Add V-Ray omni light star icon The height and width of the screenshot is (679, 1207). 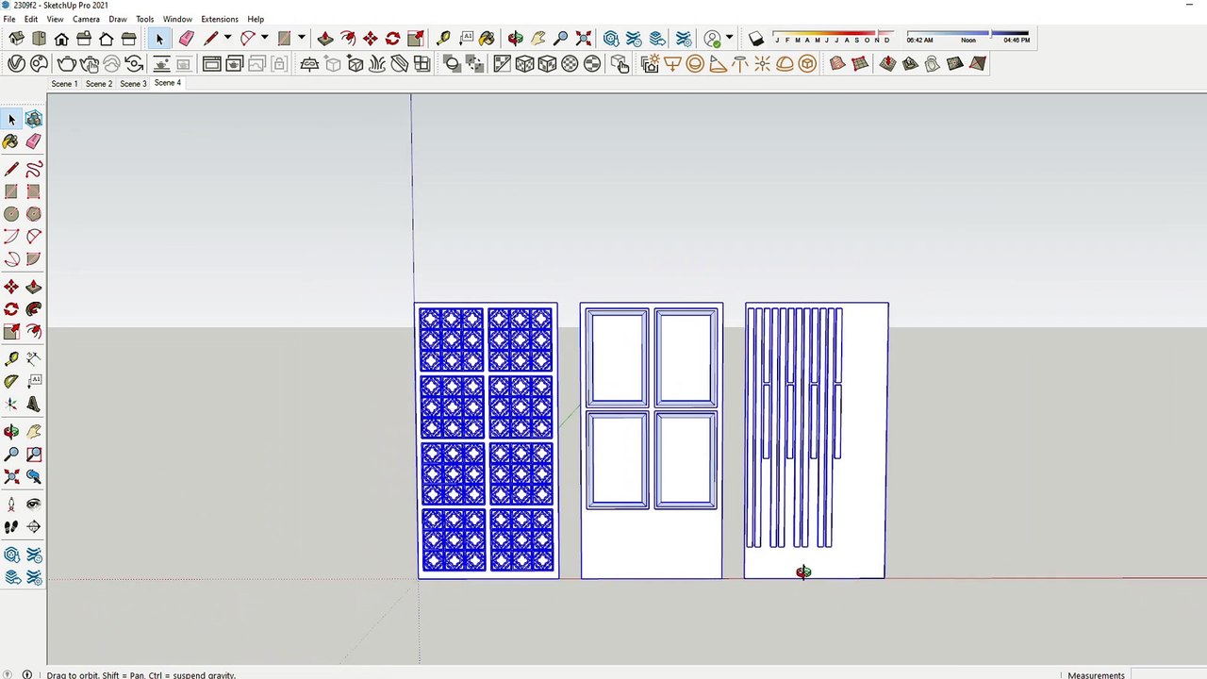coord(762,63)
